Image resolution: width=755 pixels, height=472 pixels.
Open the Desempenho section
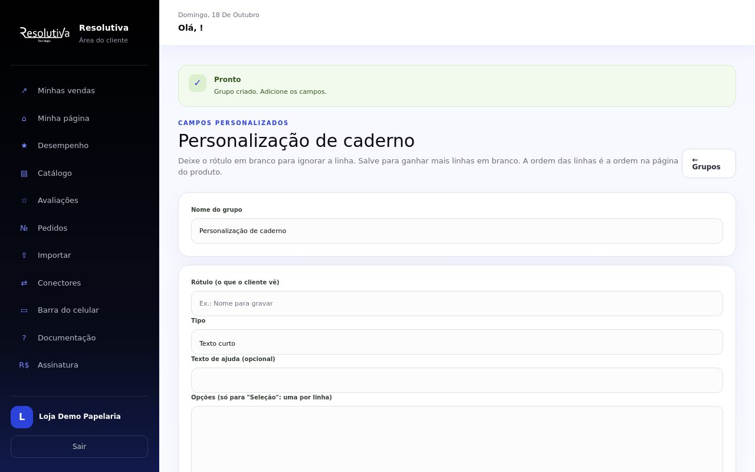pos(79,146)
